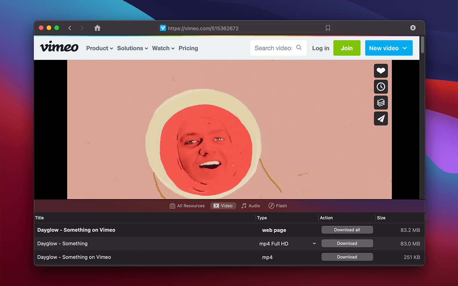This screenshot has width=458, height=286.
Task: Sort by the Size column header
Action: pyautogui.click(x=400, y=218)
